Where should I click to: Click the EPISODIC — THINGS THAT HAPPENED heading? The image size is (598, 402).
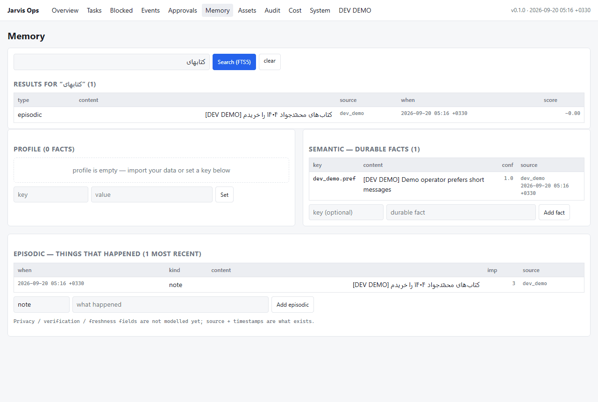pyautogui.click(x=107, y=254)
